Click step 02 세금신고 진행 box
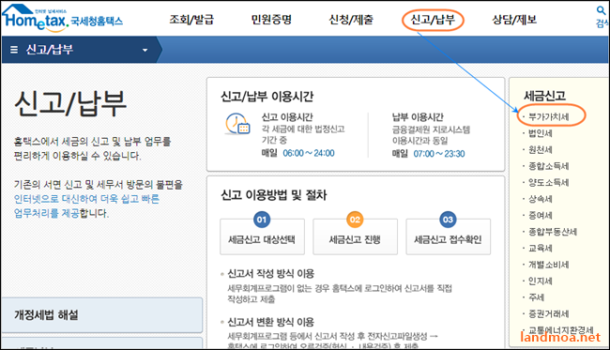610x350 pixels. pos(355,236)
